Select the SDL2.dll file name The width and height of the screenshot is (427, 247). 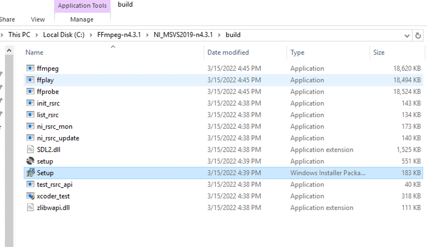click(49, 150)
